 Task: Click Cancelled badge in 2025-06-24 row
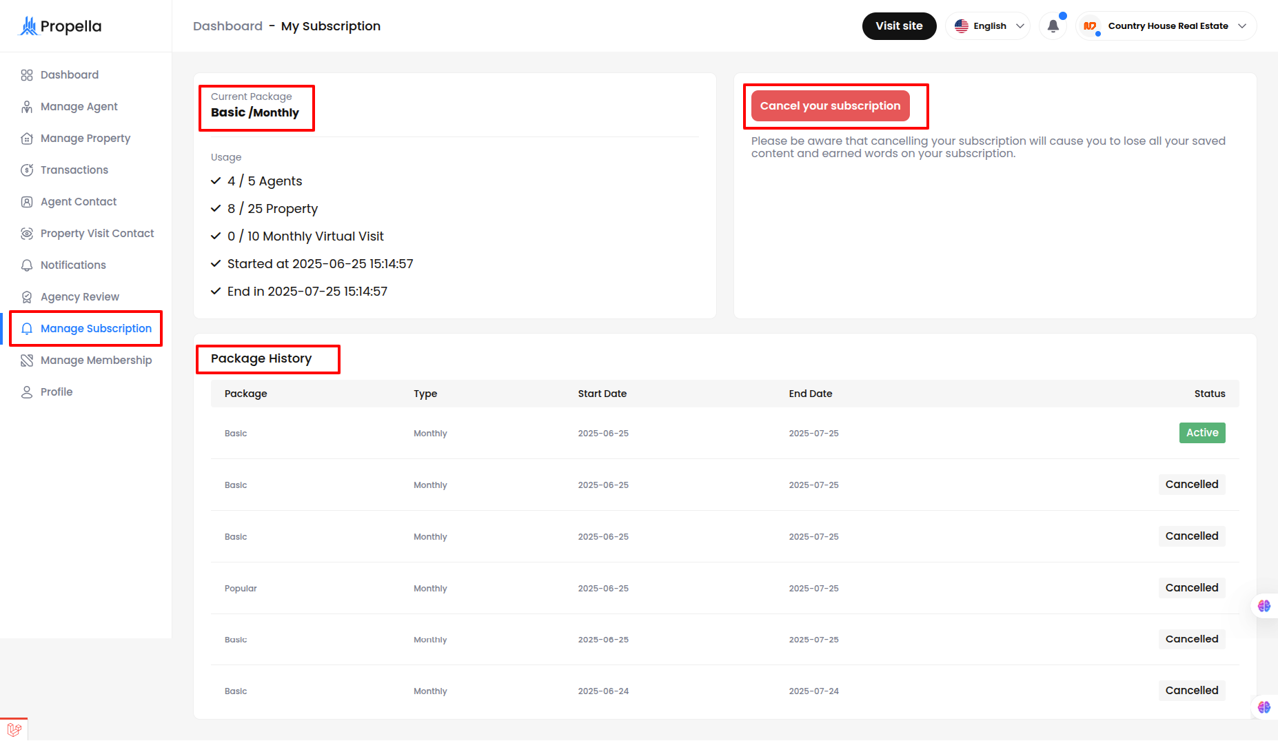coord(1192,691)
